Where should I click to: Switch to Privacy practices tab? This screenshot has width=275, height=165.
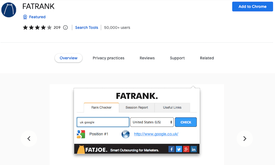(x=108, y=58)
